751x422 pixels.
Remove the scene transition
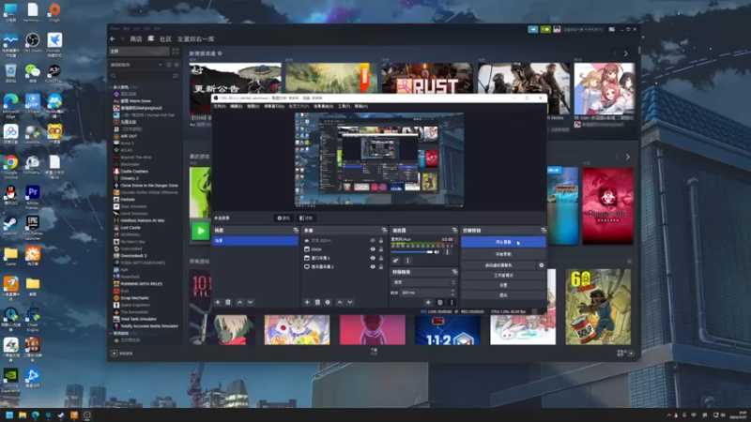coord(440,302)
